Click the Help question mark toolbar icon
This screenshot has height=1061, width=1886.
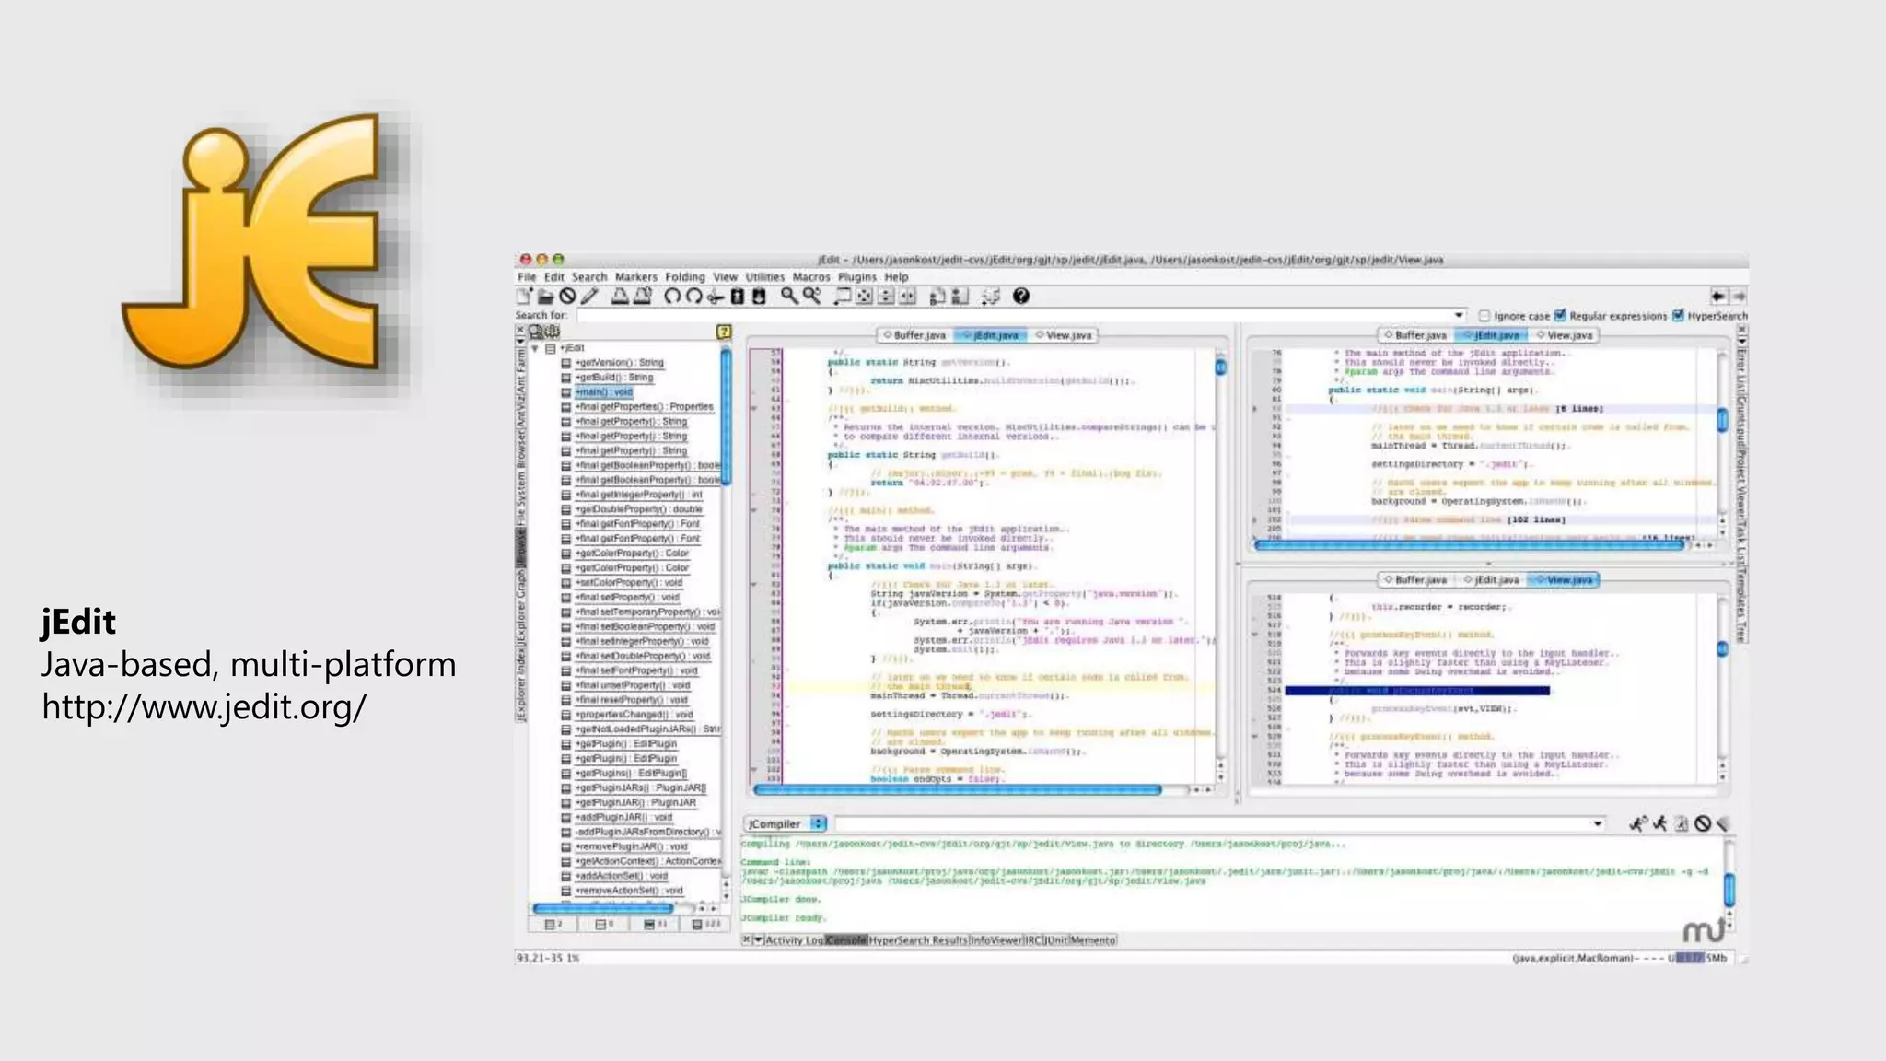(x=1020, y=297)
